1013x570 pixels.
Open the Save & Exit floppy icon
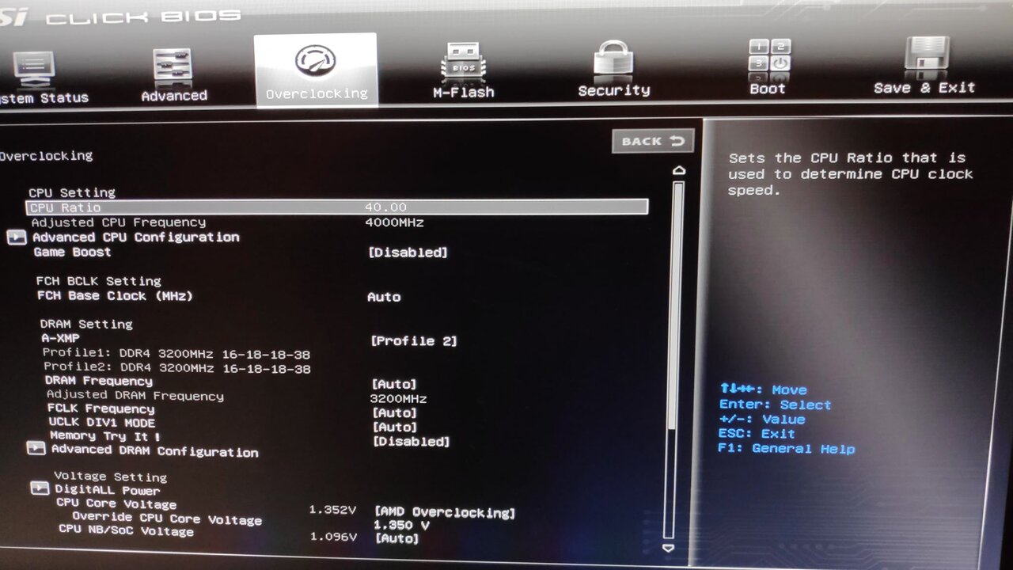pos(926,56)
